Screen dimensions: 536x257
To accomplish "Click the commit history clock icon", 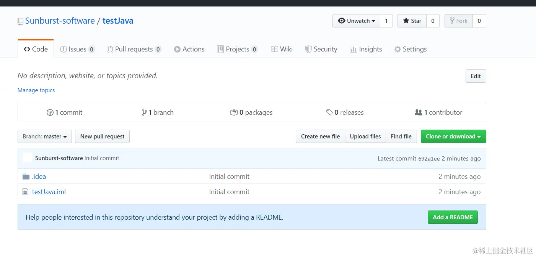I will coord(50,112).
